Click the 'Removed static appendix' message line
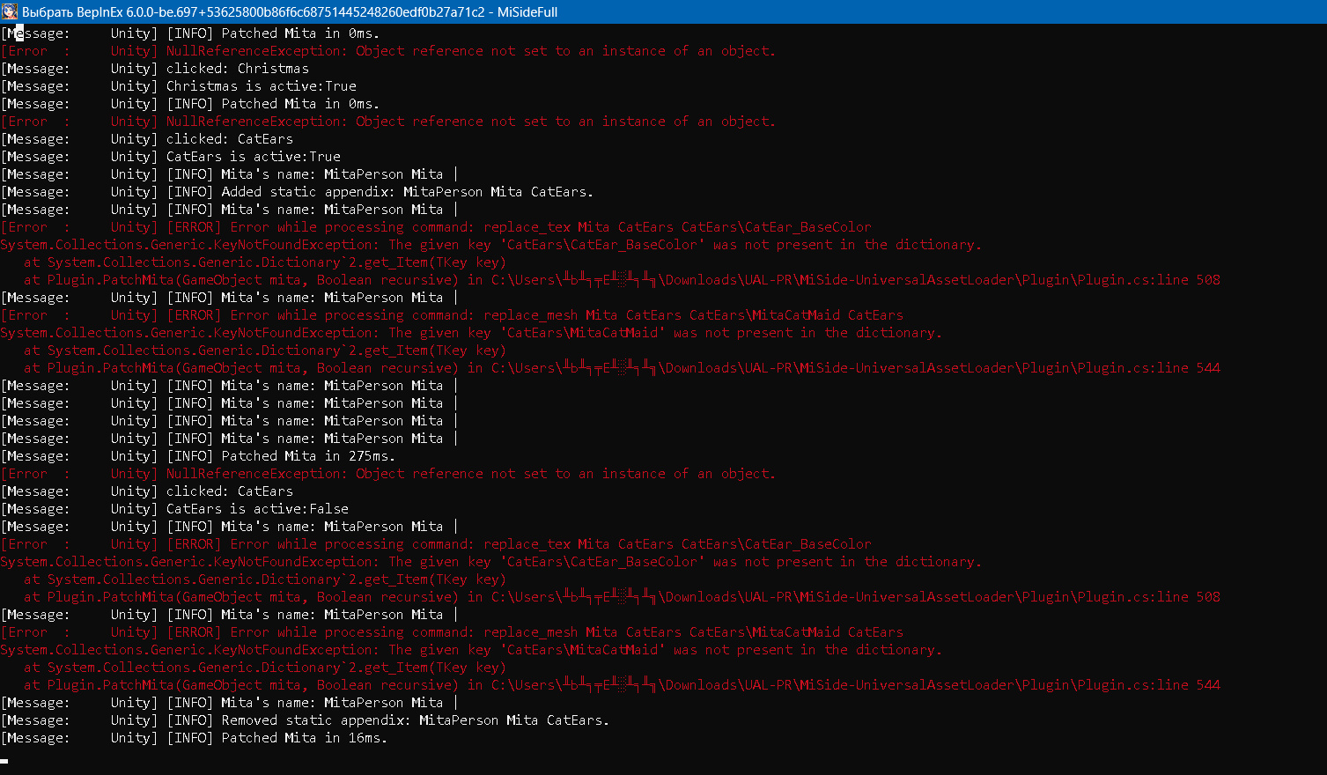Image resolution: width=1327 pixels, height=775 pixels. [387, 720]
